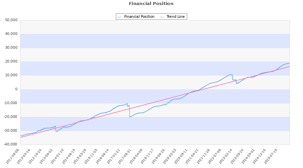
Task: Toggle the Trend Line legend entry
Action: [x=175, y=17]
